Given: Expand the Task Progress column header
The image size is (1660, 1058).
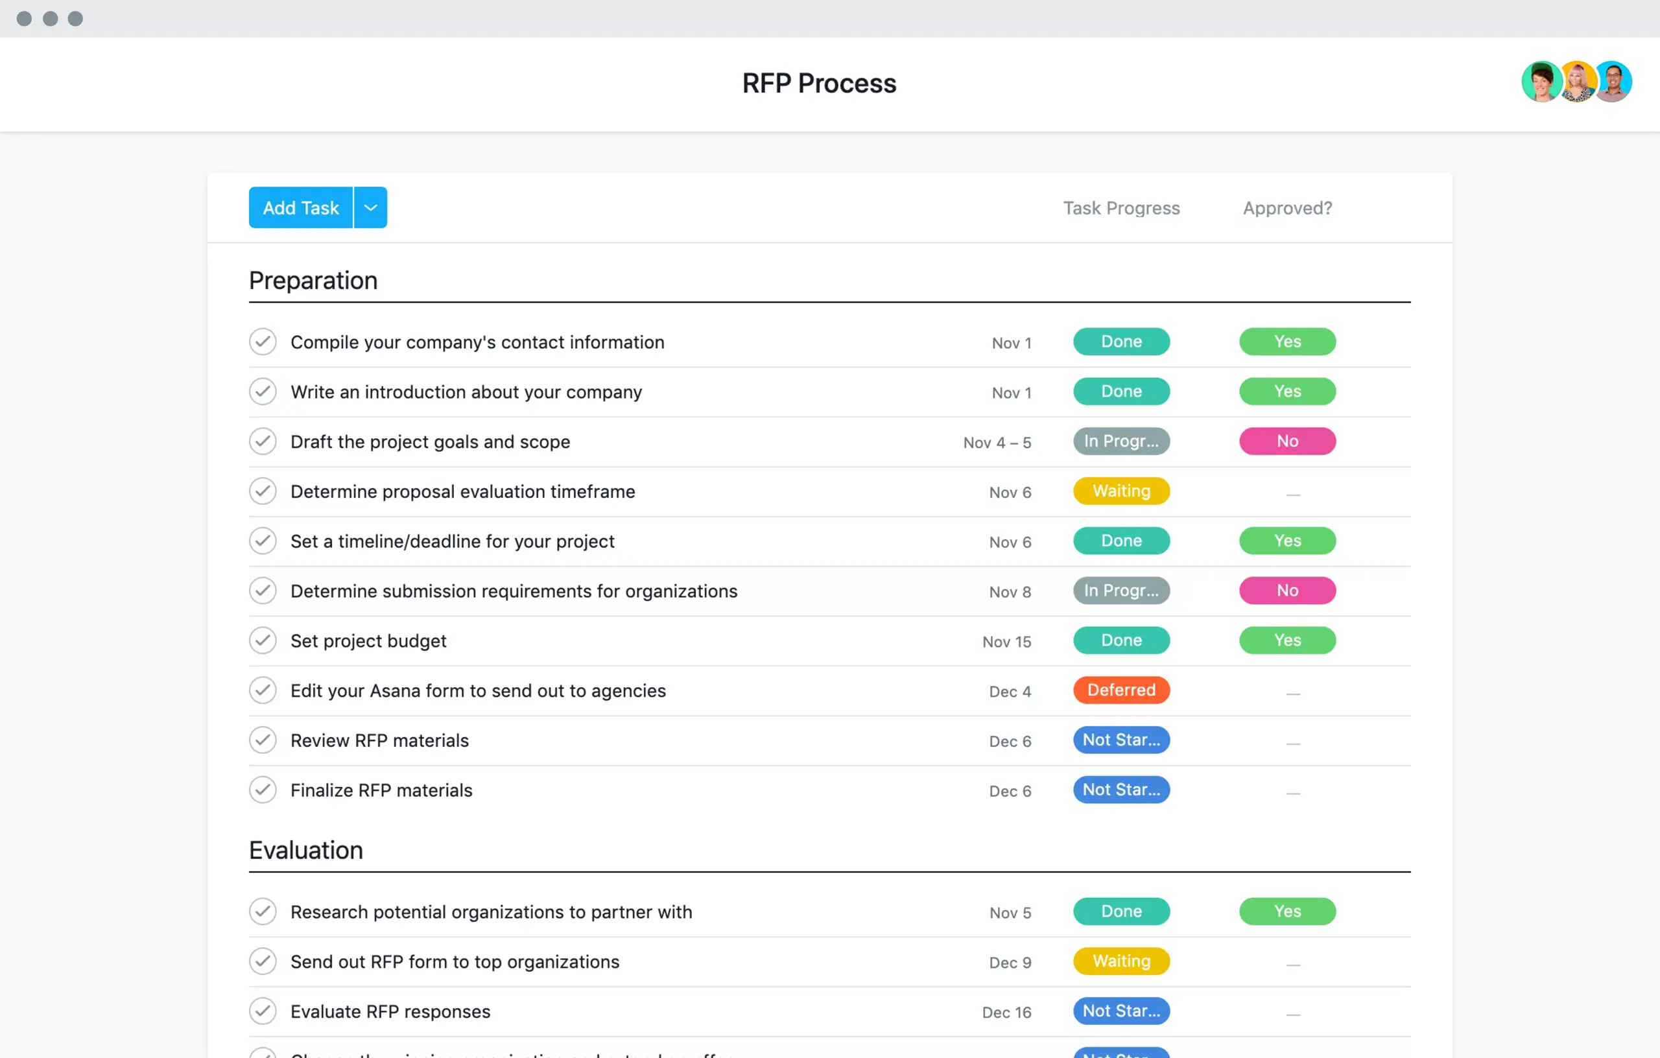Looking at the screenshot, I should coord(1119,208).
